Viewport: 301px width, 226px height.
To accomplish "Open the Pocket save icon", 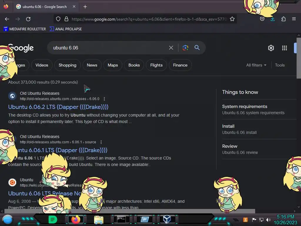I will (x=262, y=19).
